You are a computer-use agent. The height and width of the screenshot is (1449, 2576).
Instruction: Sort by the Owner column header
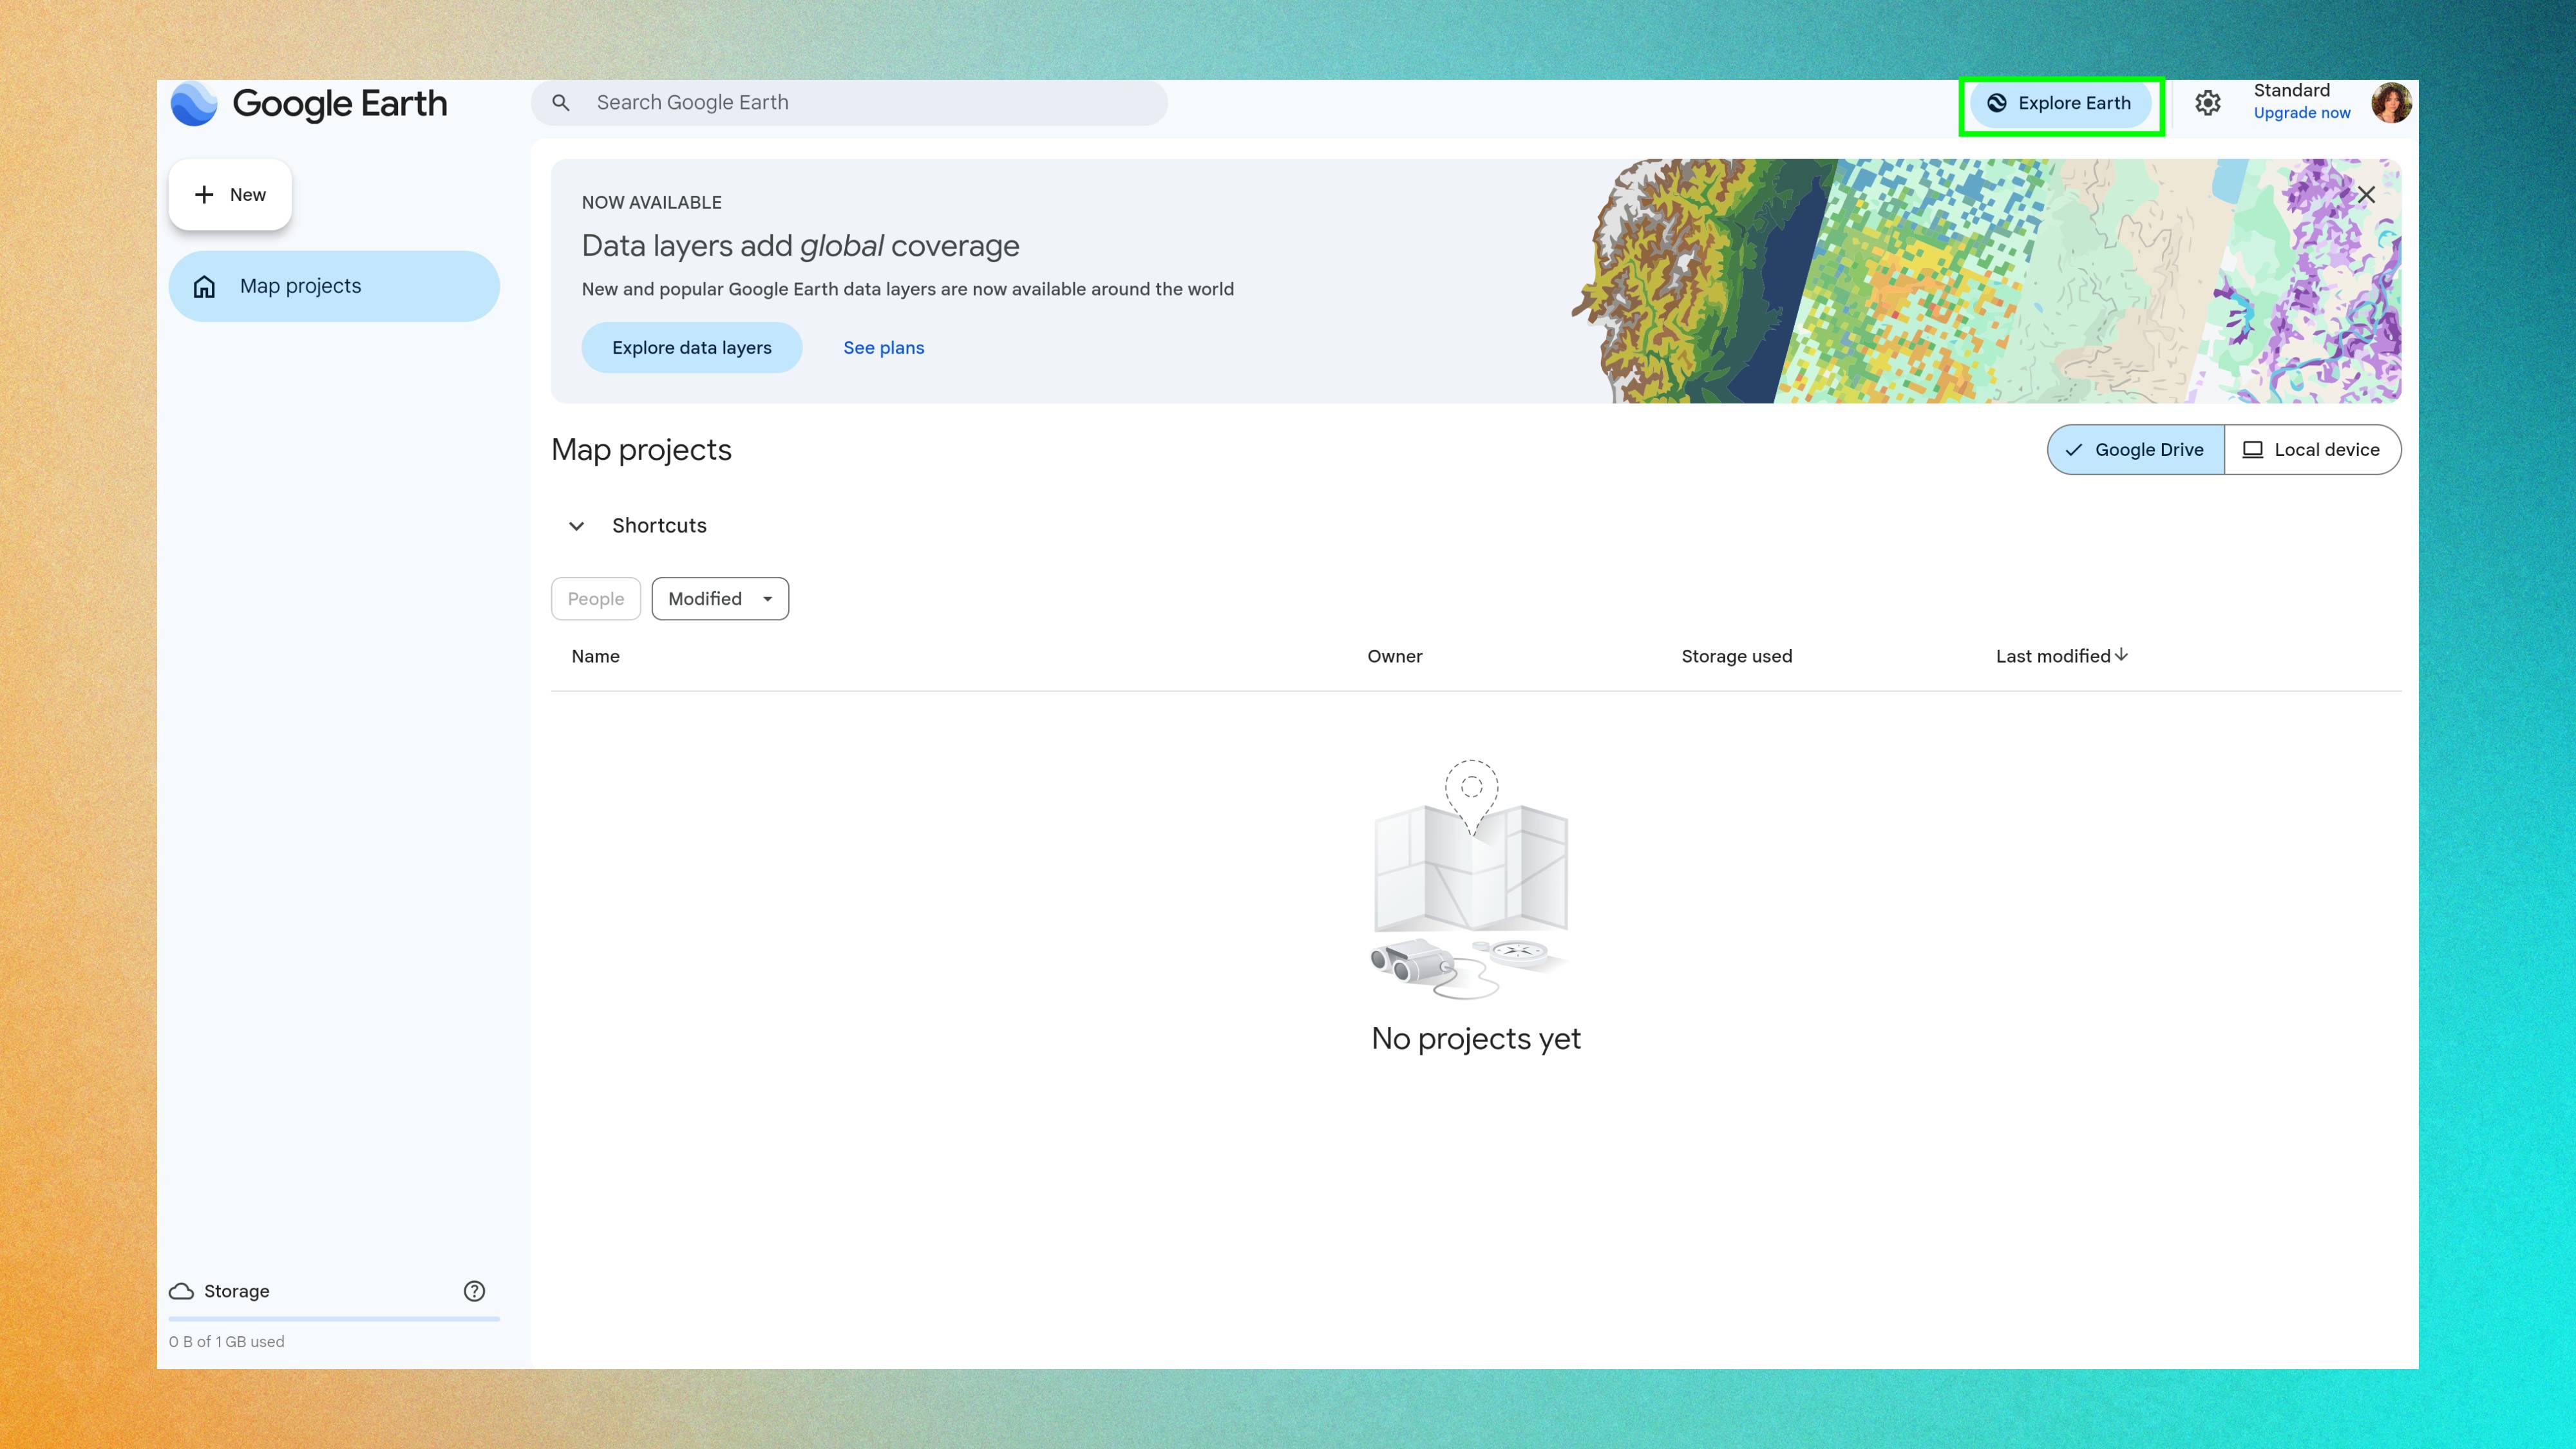[x=1395, y=656]
